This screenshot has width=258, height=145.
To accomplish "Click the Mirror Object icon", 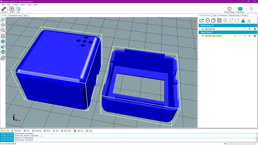I will coord(249,20).
